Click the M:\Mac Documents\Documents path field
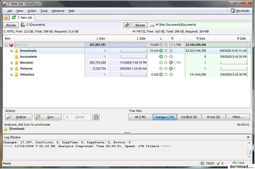 click(x=200, y=25)
